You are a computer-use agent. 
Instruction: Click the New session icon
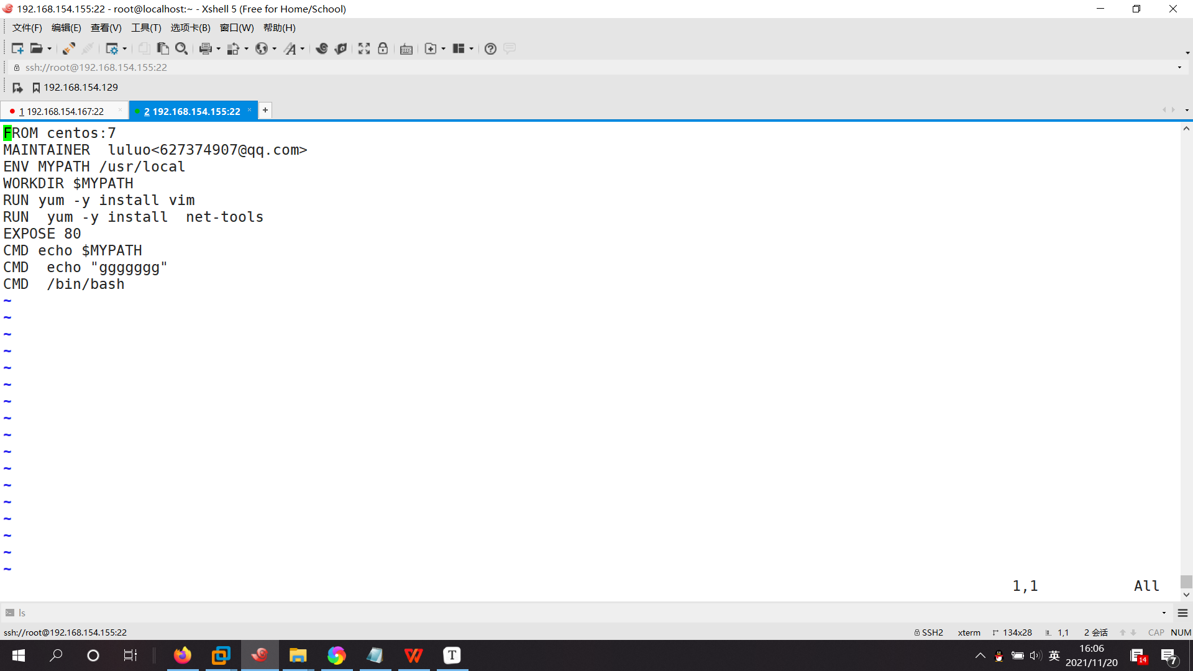point(17,48)
